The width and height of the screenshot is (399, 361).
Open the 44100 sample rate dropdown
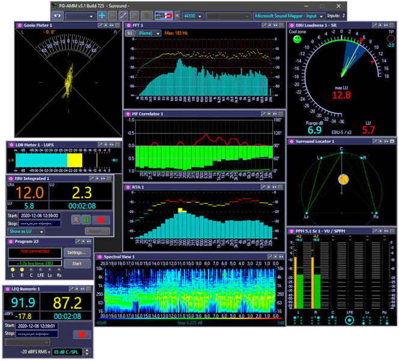coord(193,16)
